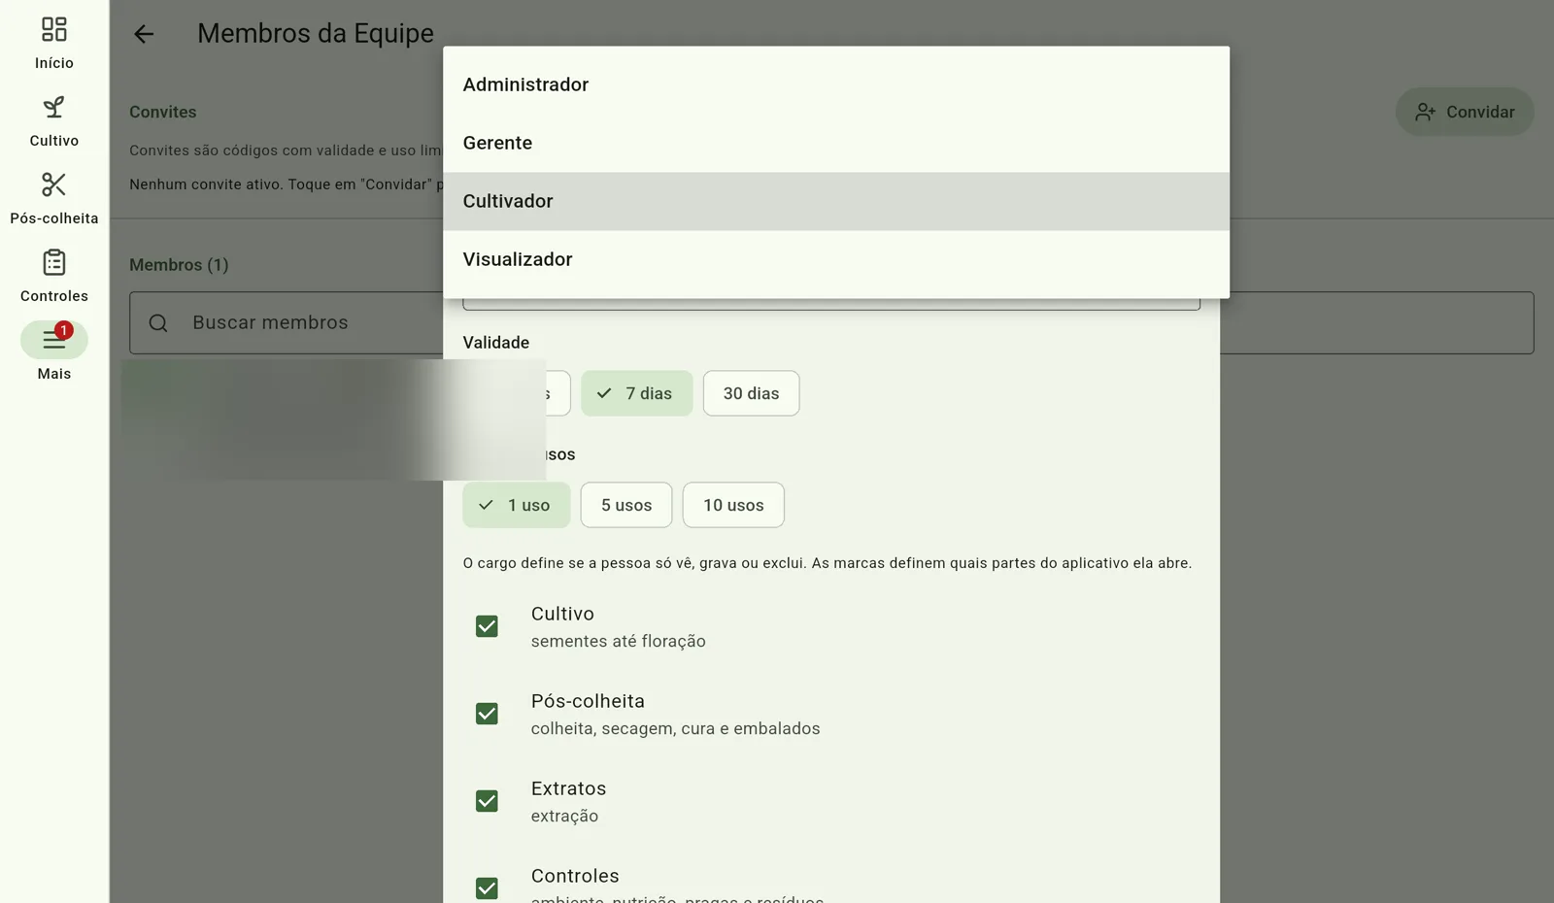Go back using the arrow icon
This screenshot has height=903, width=1554.
tap(144, 34)
